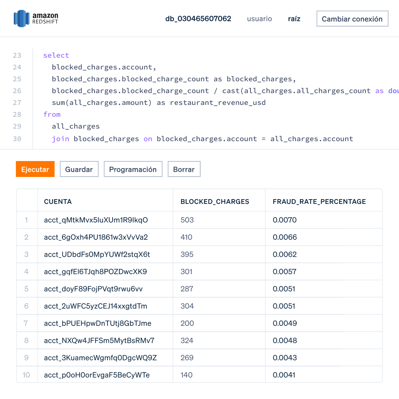Click blocked charges value 301
This screenshot has height=399, width=399.
[x=186, y=272]
